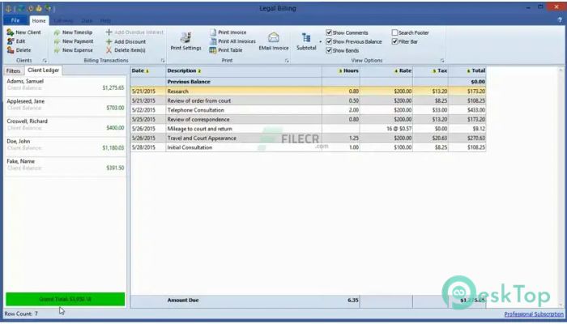Click Print Invoice
This screenshot has width=567, height=324.
(x=228, y=32)
